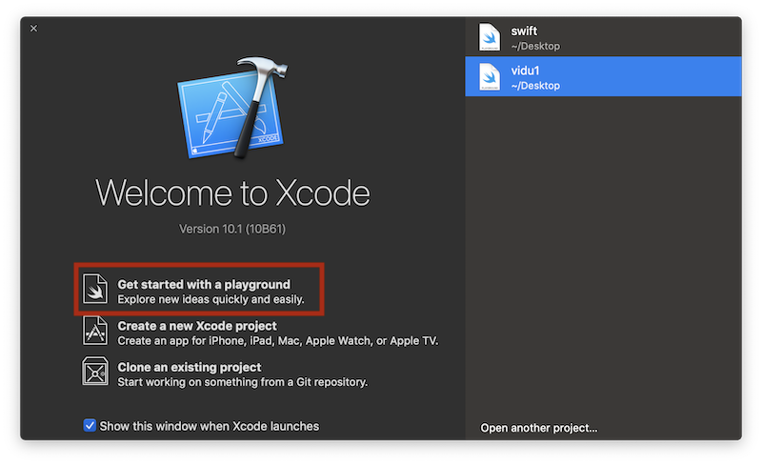The height and width of the screenshot is (464, 762).
Task: Click the swift file icon in the recent list
Action: [x=490, y=37]
